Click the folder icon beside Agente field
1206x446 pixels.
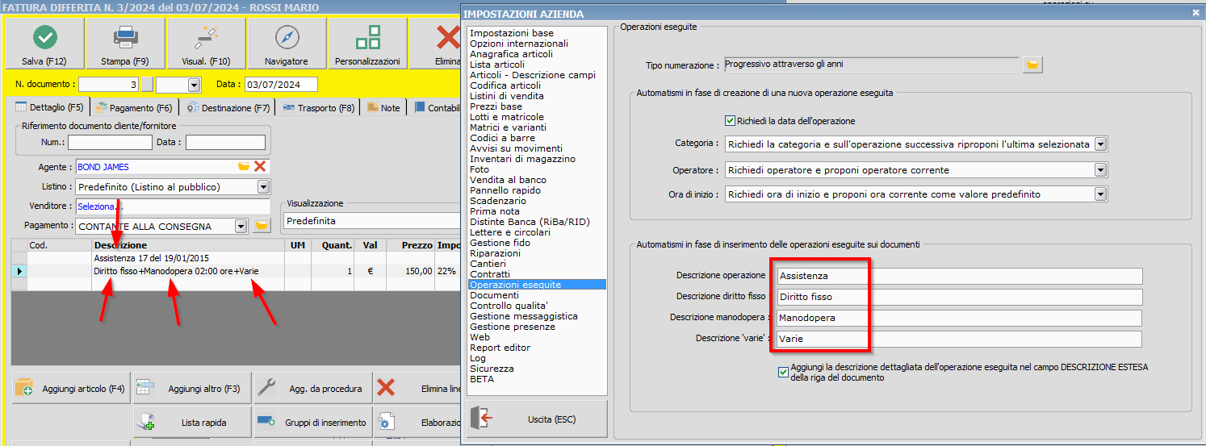point(244,167)
